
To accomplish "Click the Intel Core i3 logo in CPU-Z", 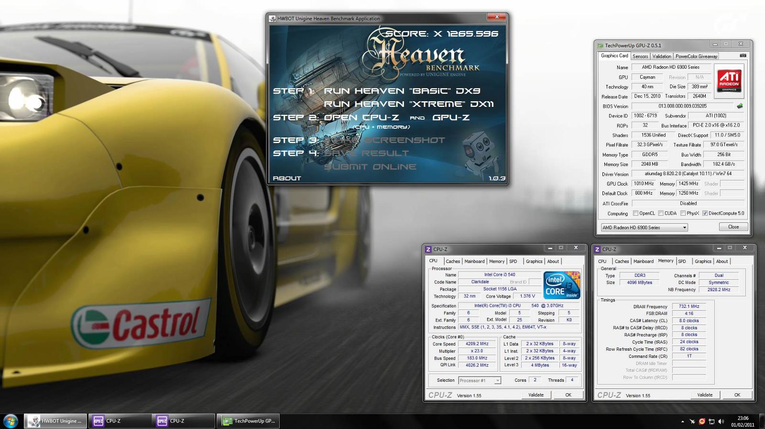I will pyautogui.click(x=562, y=285).
